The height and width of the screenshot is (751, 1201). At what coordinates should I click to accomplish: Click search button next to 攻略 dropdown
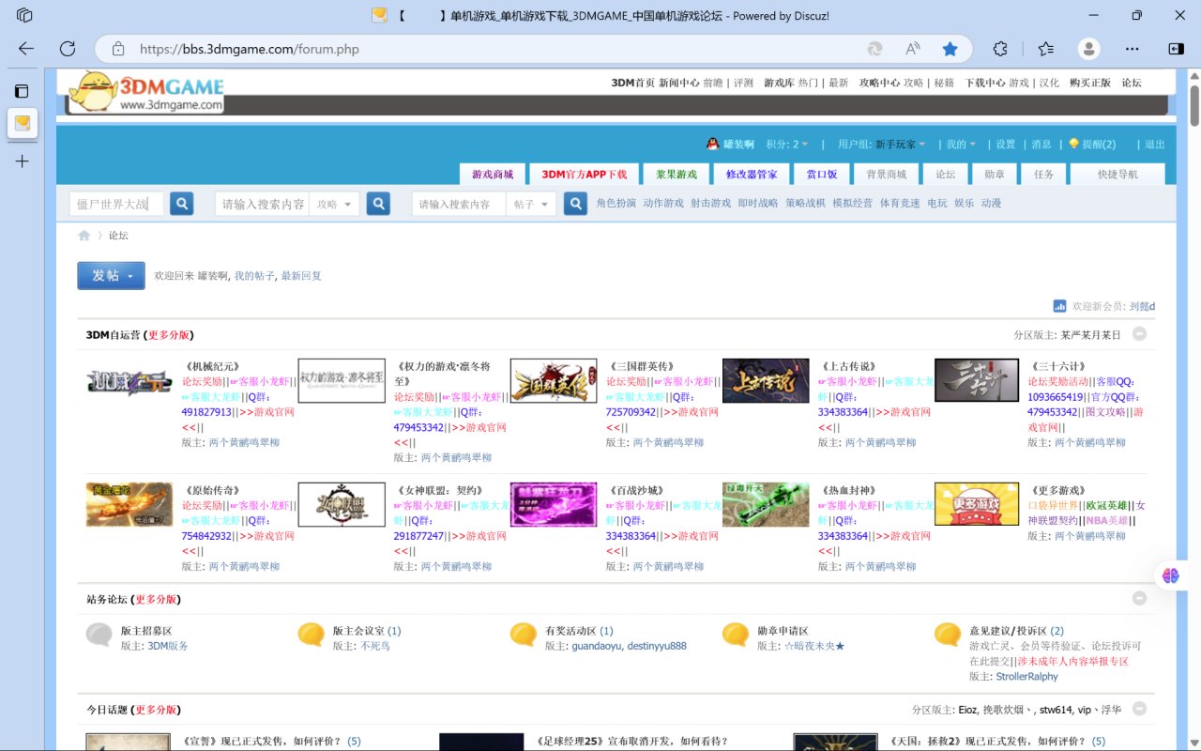[378, 204]
